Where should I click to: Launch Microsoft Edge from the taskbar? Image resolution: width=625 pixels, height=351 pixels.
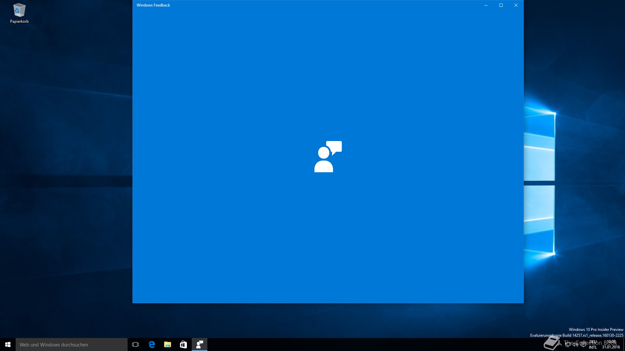[x=152, y=344]
